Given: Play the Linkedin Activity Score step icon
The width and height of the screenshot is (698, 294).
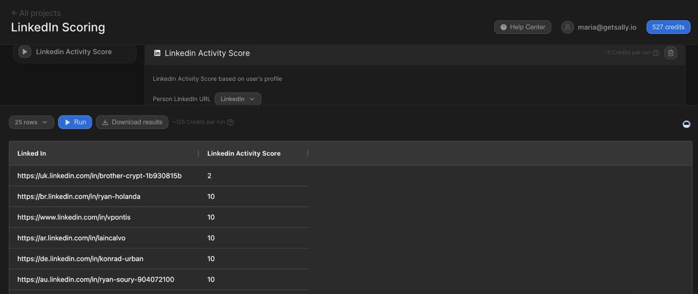Looking at the screenshot, I should pyautogui.click(x=25, y=52).
